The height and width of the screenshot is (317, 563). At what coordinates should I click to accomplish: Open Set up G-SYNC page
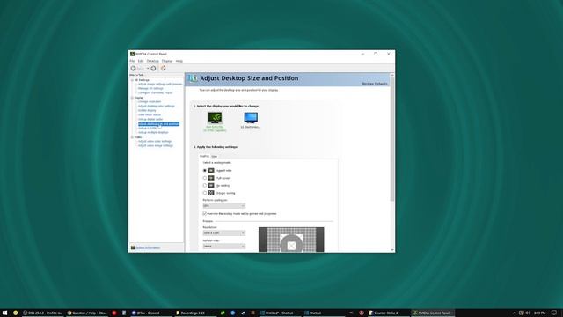click(x=148, y=128)
